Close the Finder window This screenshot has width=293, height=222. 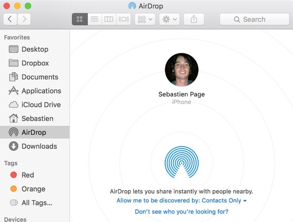click(x=7, y=6)
